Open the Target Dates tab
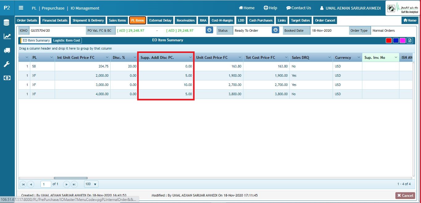The height and width of the screenshot is (203, 421). coord(300,20)
